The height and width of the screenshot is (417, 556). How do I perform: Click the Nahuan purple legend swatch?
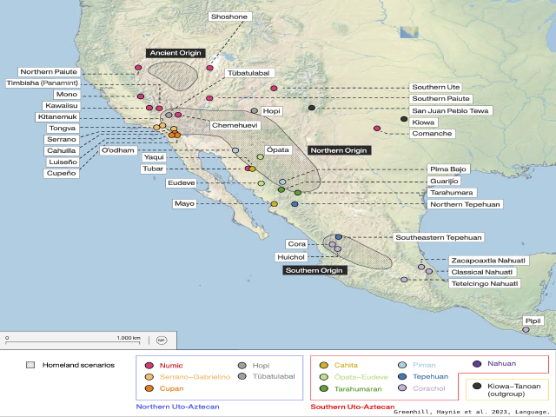[479, 365]
